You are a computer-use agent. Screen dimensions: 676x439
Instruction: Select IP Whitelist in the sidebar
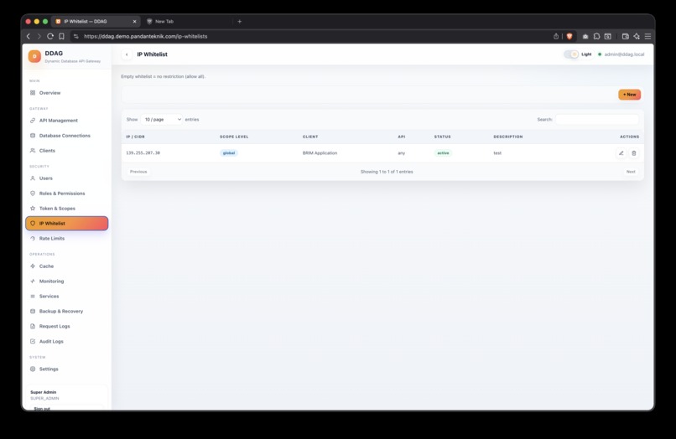(67, 223)
